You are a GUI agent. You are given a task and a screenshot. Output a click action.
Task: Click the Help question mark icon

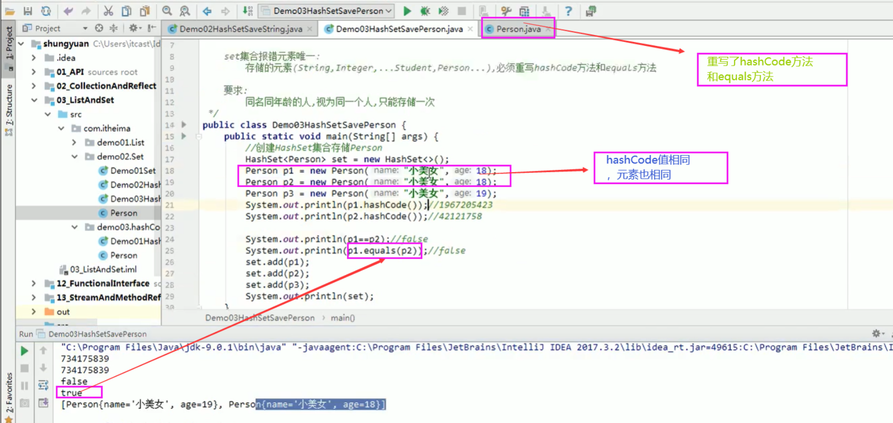coord(568,10)
